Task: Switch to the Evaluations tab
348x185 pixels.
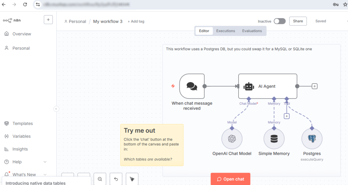Action: tap(252, 31)
